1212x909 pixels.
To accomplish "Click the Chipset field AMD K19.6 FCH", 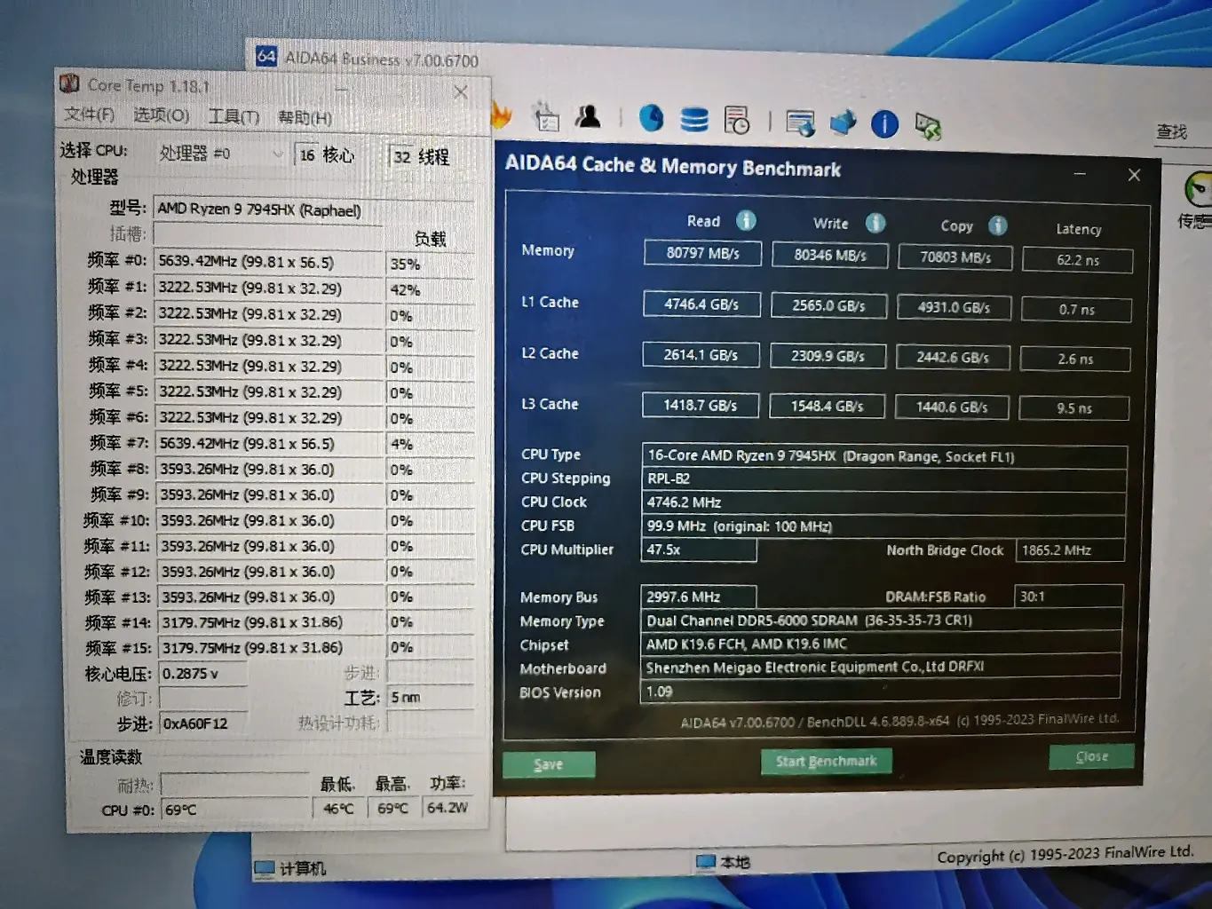I will click(882, 644).
